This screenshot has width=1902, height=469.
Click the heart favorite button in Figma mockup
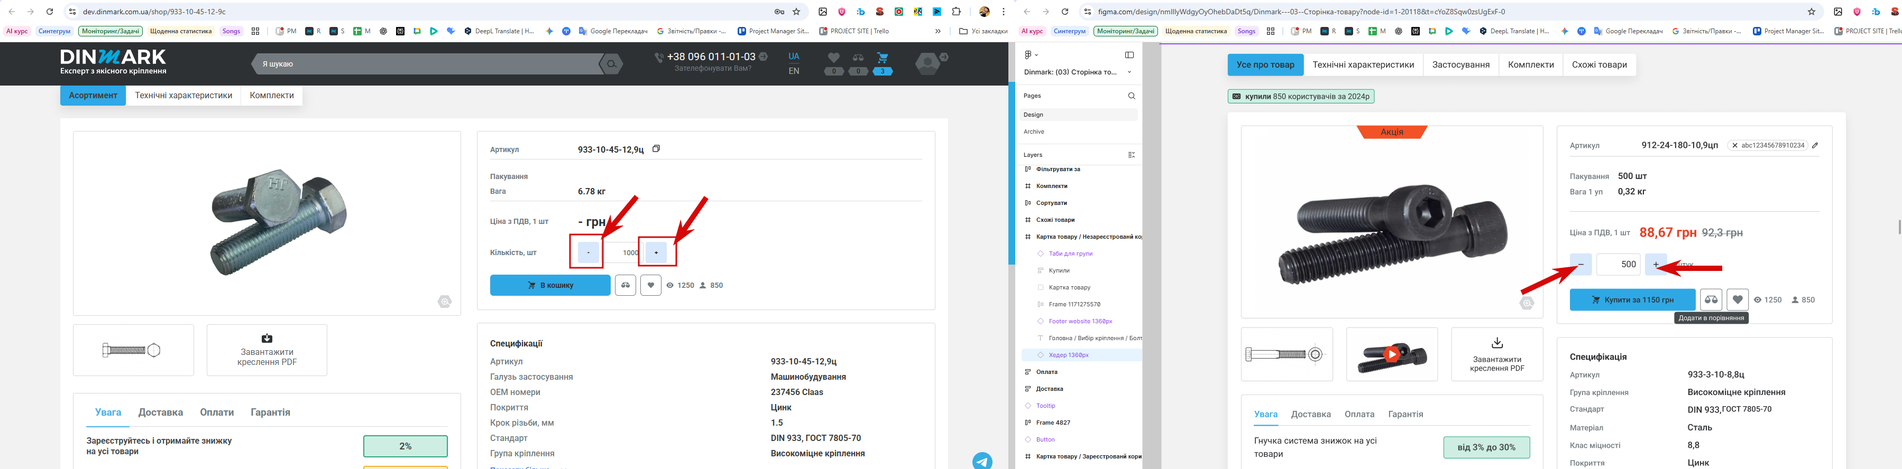1738,299
